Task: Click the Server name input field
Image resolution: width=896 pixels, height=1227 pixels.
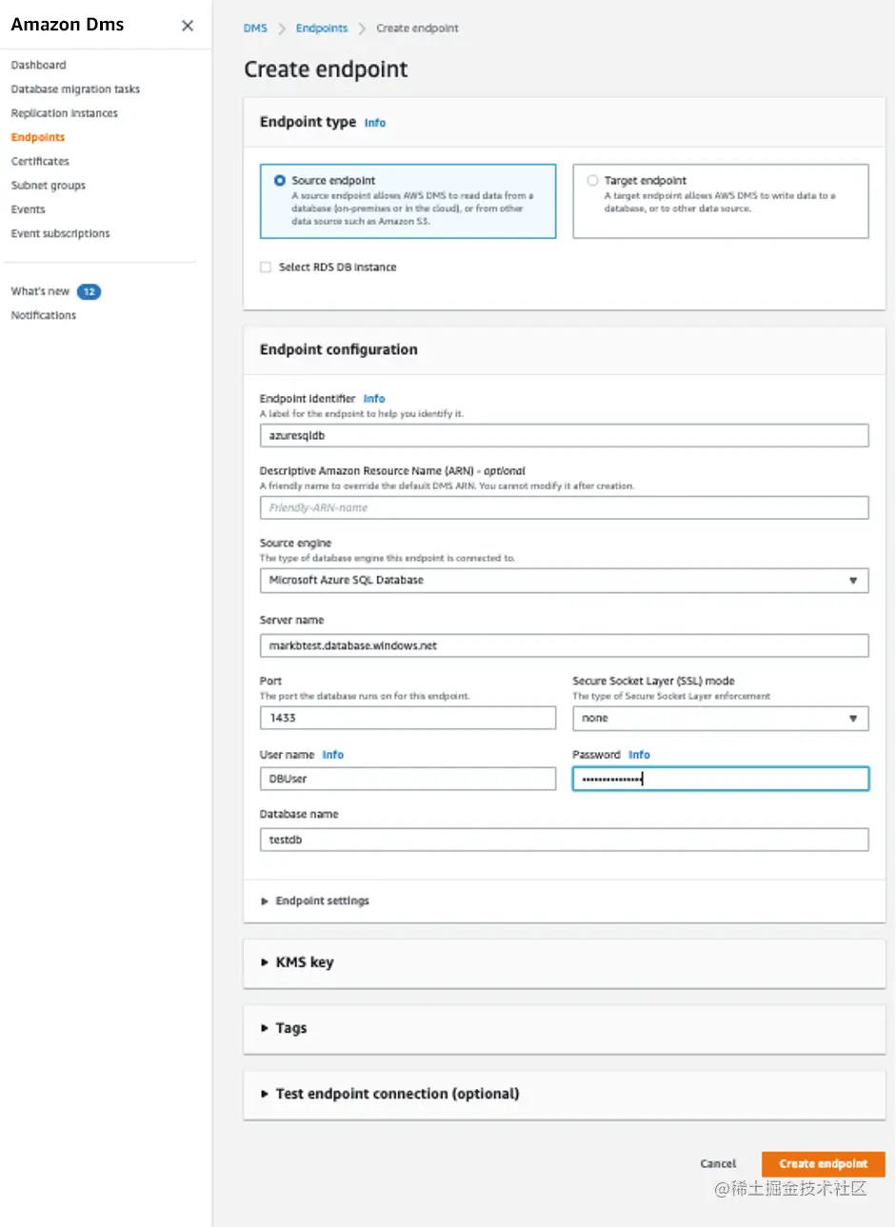Action: click(564, 645)
